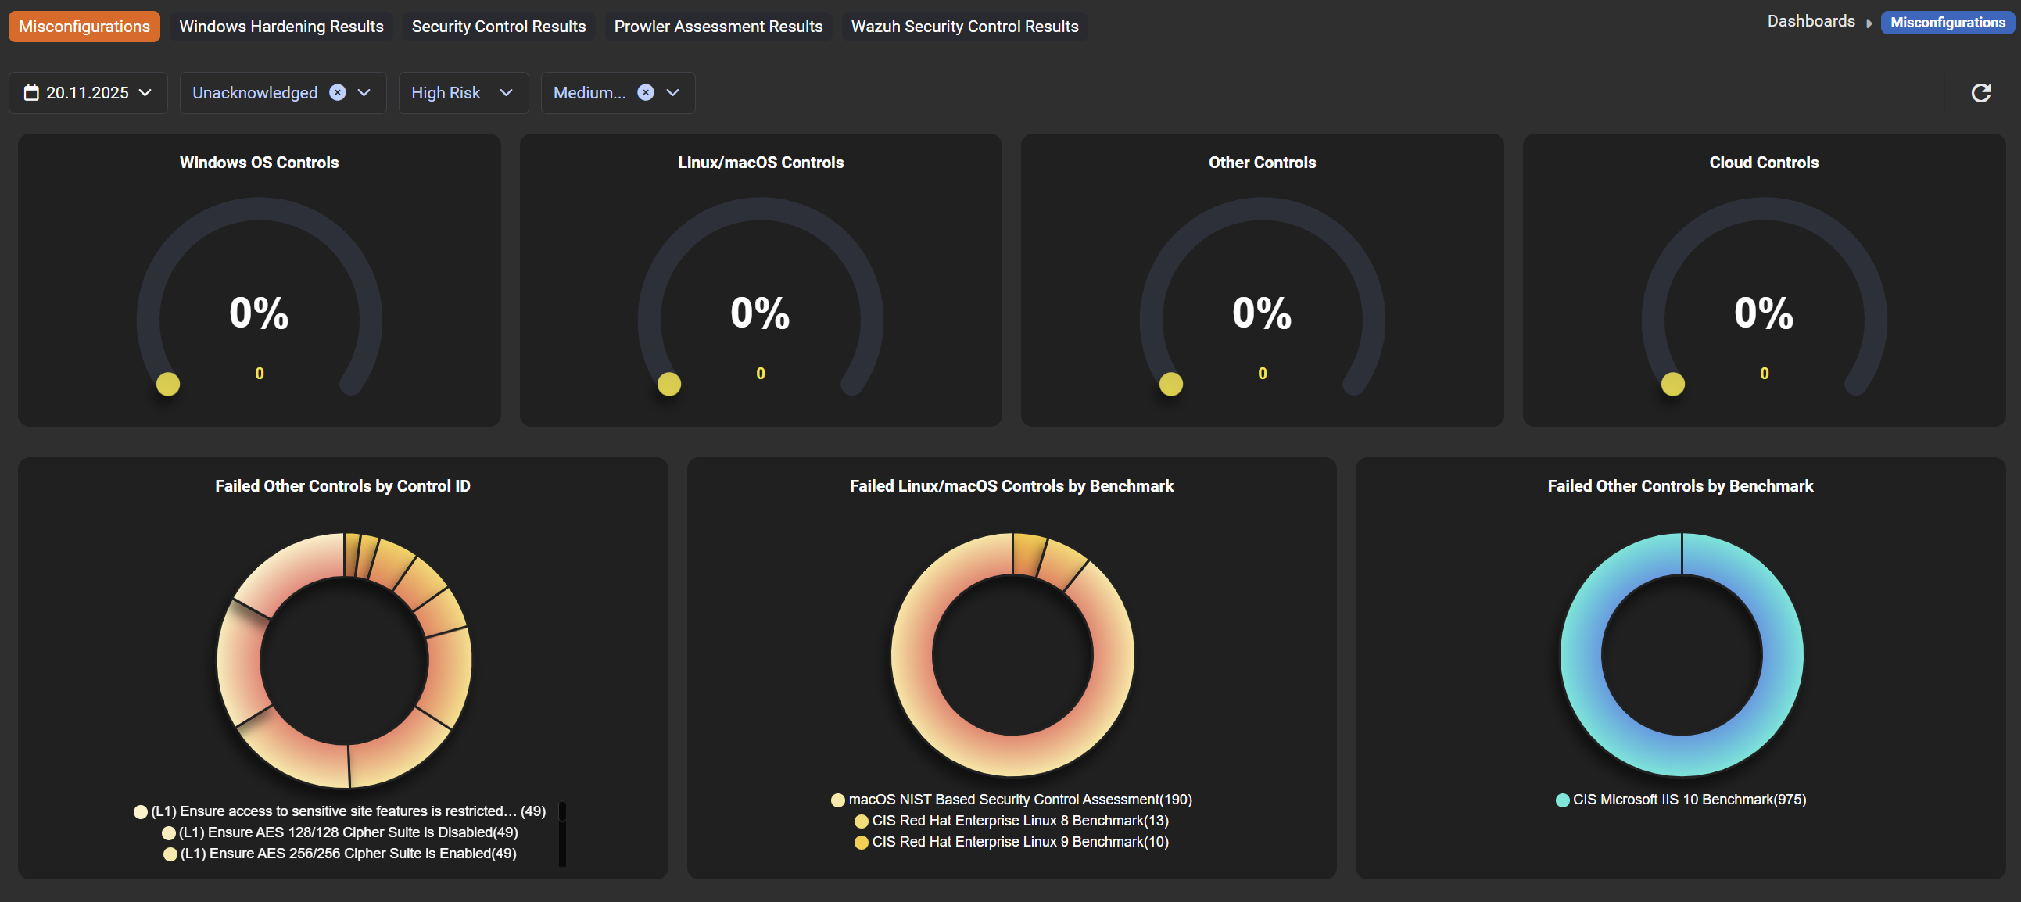Click the breadcrumb arrow after Dashboards

pos(1869,23)
